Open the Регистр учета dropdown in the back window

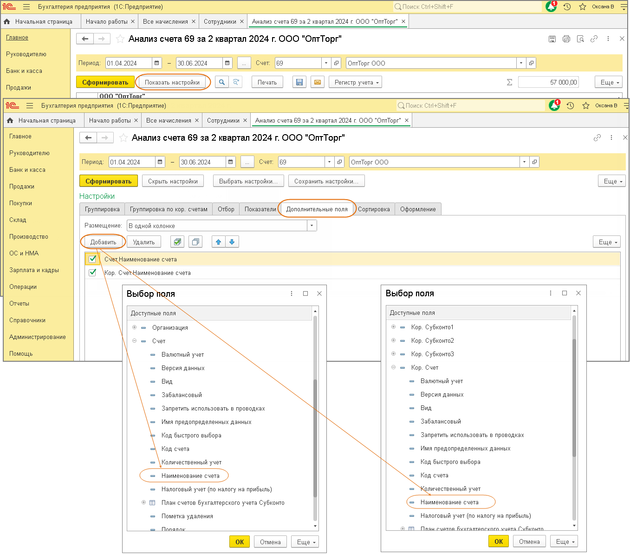pyautogui.click(x=356, y=82)
